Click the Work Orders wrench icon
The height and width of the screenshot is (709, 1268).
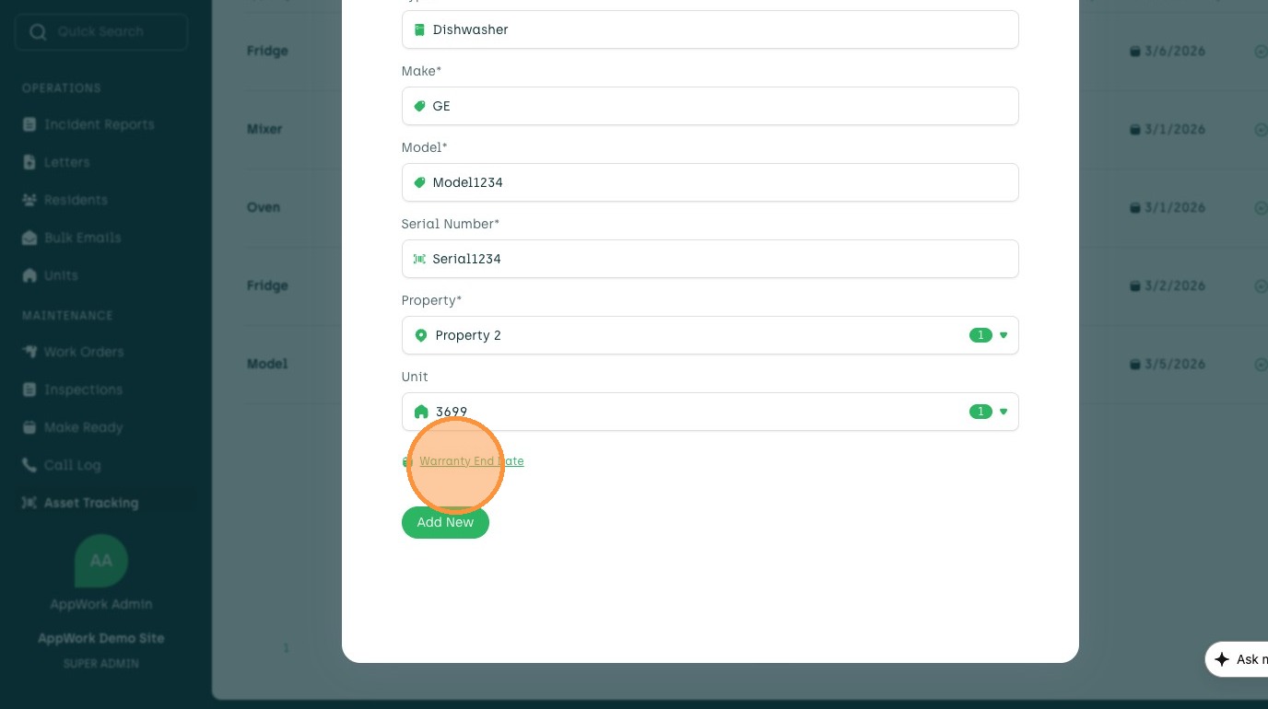[29, 352]
